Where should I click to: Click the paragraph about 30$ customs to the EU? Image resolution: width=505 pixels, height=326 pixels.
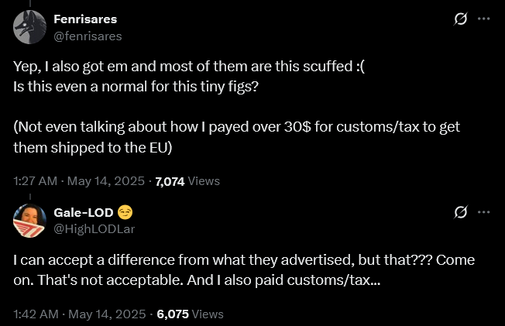click(x=237, y=136)
